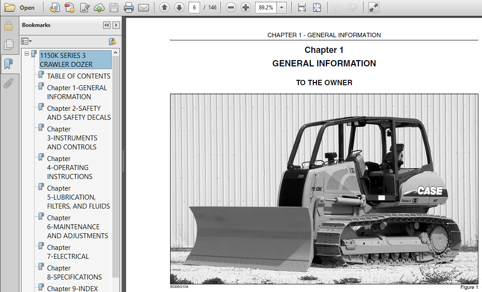Screen dimensions: 482x292
Task: Open Chapter 8-SPECIFICATIONS bookmark
Action: (x=74, y=273)
